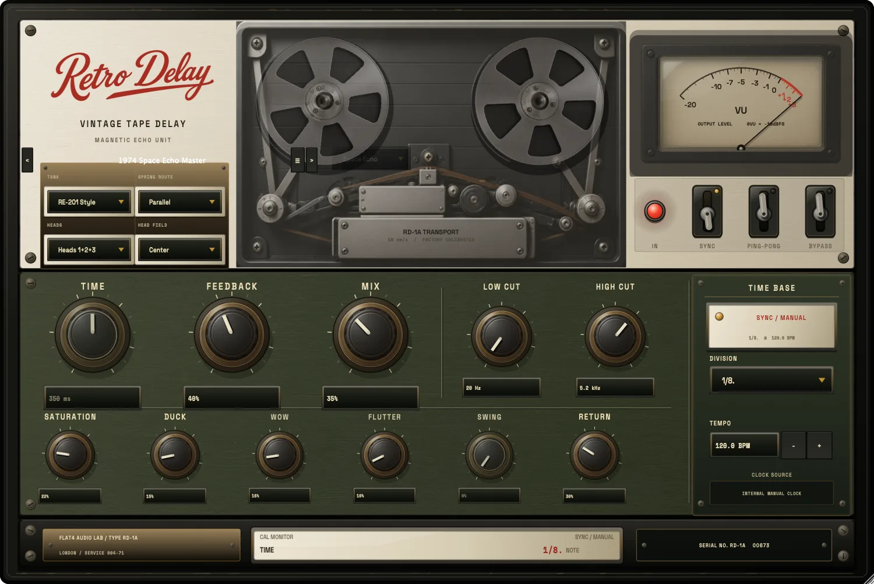Click the MIX knob
Image resolution: width=874 pixels, height=584 pixels.
(371, 335)
